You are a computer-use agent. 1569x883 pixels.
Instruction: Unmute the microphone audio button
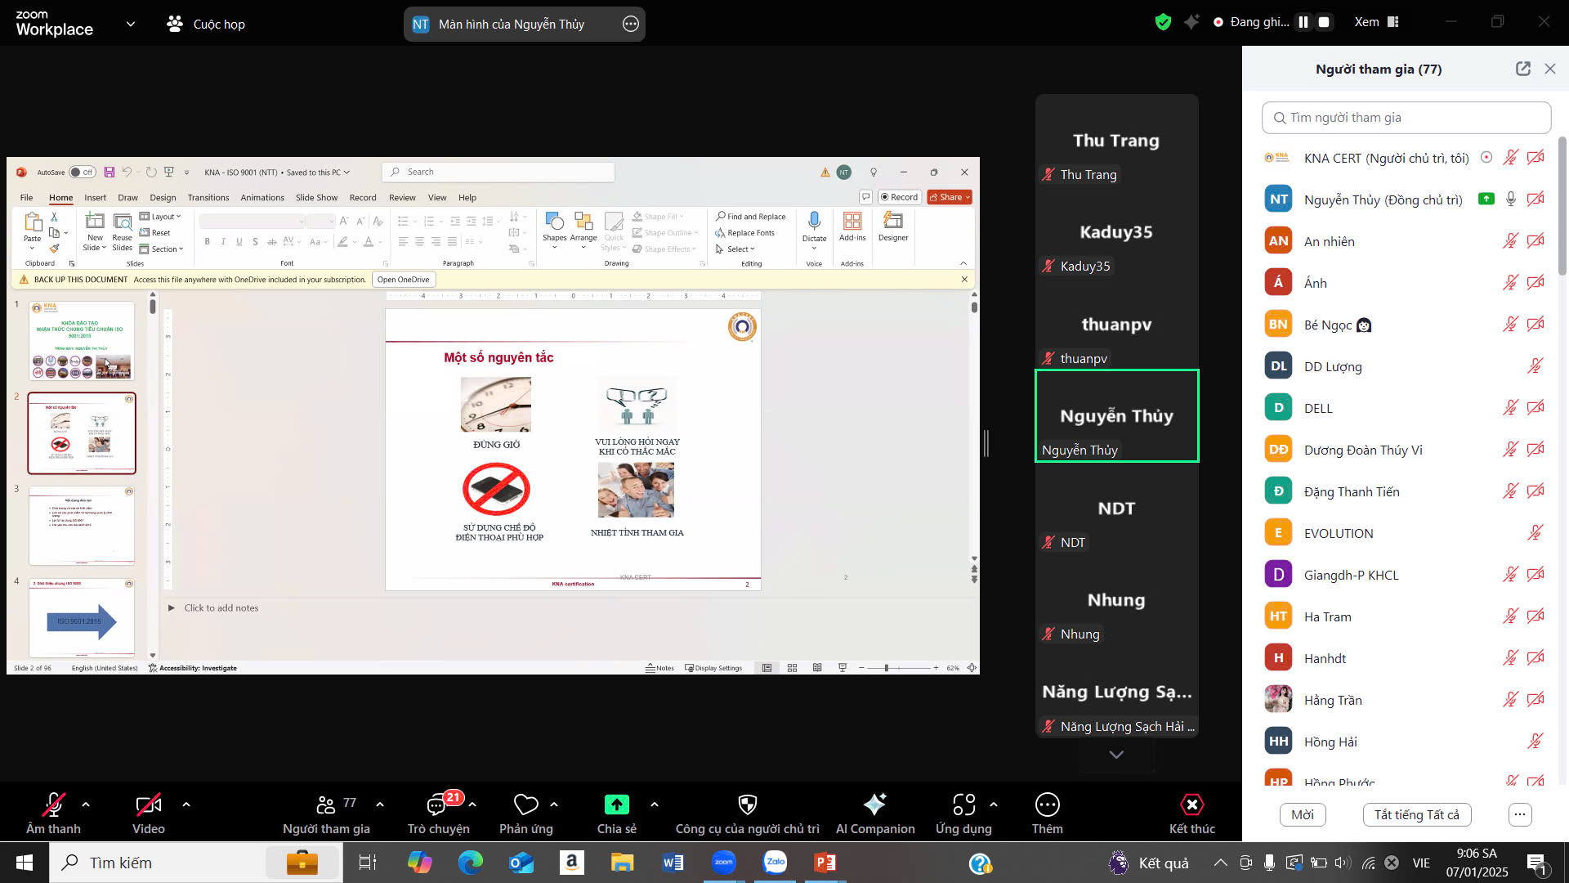click(54, 805)
